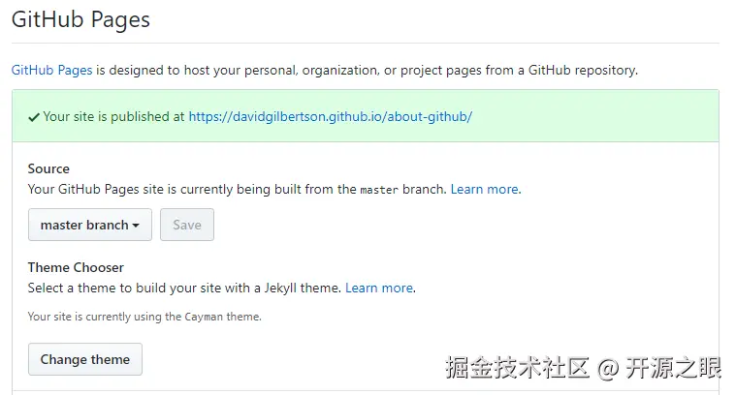736x395 pixels.
Task: Click the greyed-out Save button
Action: click(187, 225)
